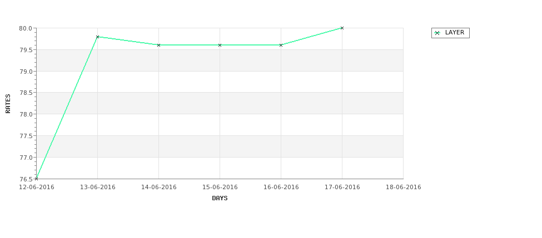Click the 14-06-2016 axis label

click(158, 188)
